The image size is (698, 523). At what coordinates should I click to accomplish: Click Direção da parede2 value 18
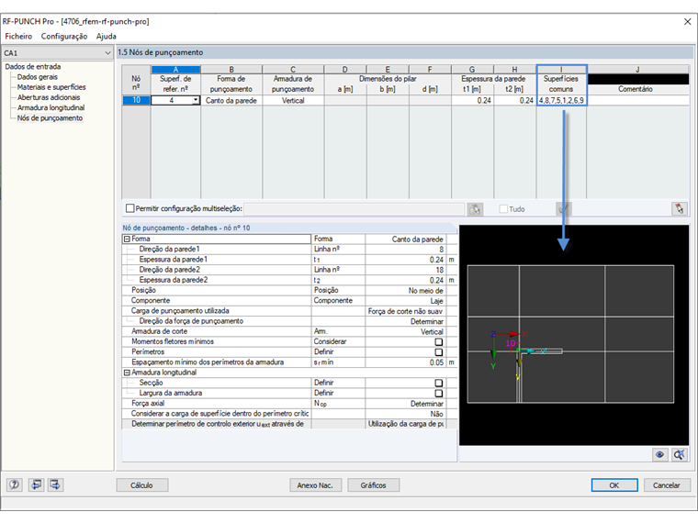(x=405, y=270)
